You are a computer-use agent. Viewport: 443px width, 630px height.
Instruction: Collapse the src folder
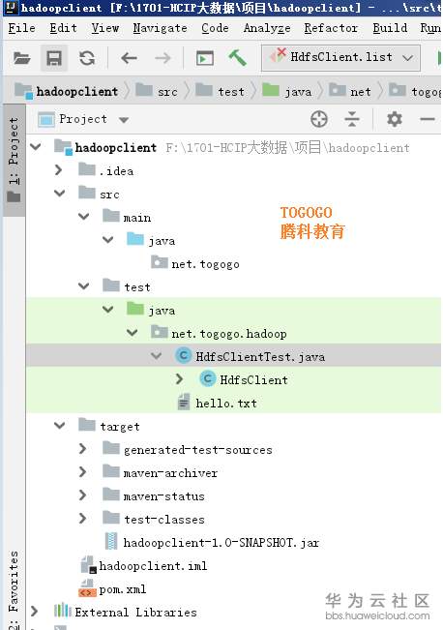[59, 194]
